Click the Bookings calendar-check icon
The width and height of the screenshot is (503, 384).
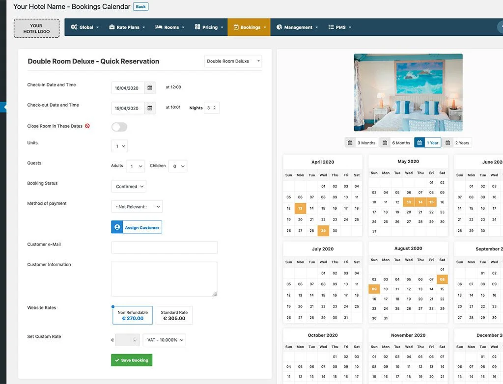click(x=236, y=27)
